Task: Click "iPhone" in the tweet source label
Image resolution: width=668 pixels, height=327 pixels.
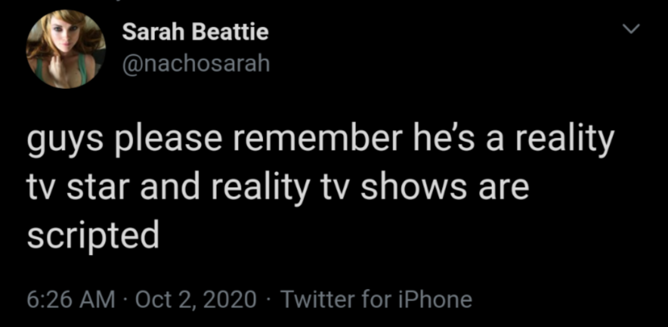Action: pyautogui.click(x=434, y=299)
